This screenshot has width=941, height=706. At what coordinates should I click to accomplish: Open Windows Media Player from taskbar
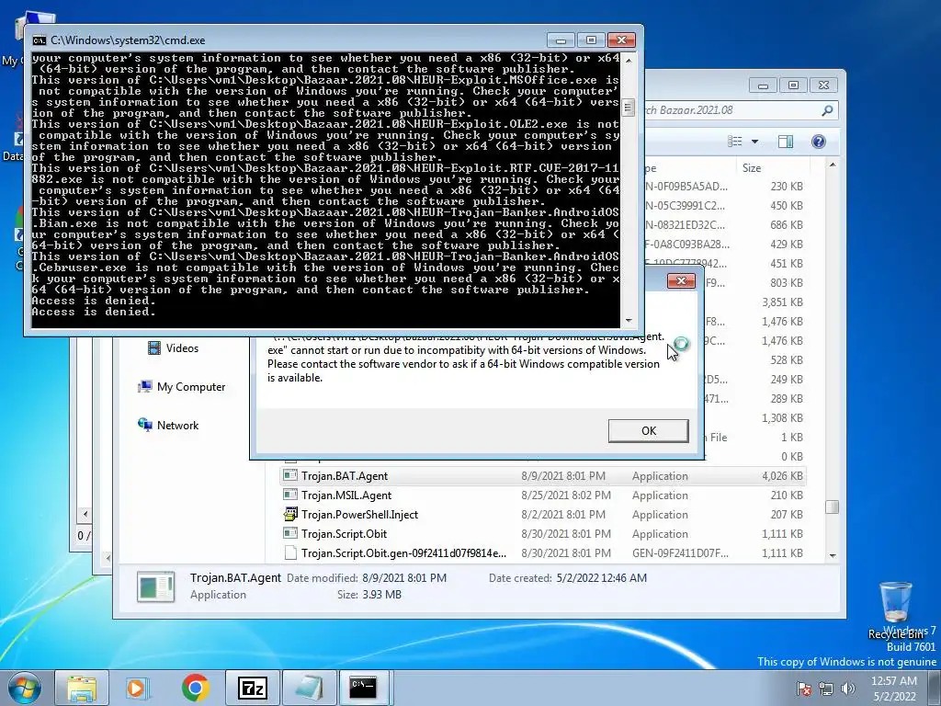[x=139, y=688]
